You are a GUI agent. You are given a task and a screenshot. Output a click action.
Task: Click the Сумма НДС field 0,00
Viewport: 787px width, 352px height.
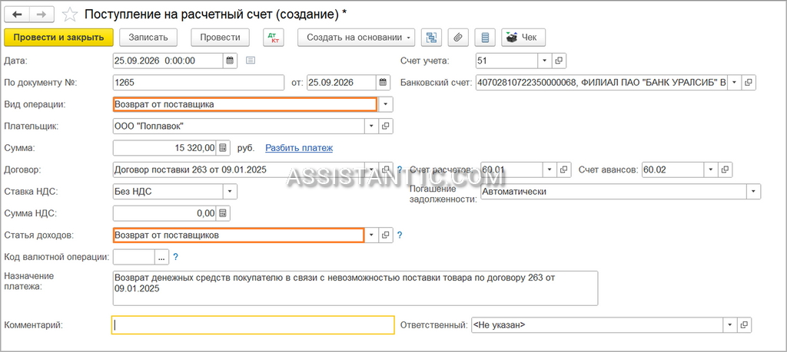click(165, 213)
